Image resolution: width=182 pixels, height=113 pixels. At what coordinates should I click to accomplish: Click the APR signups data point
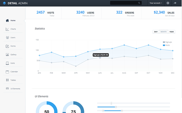click(x=76, y=66)
